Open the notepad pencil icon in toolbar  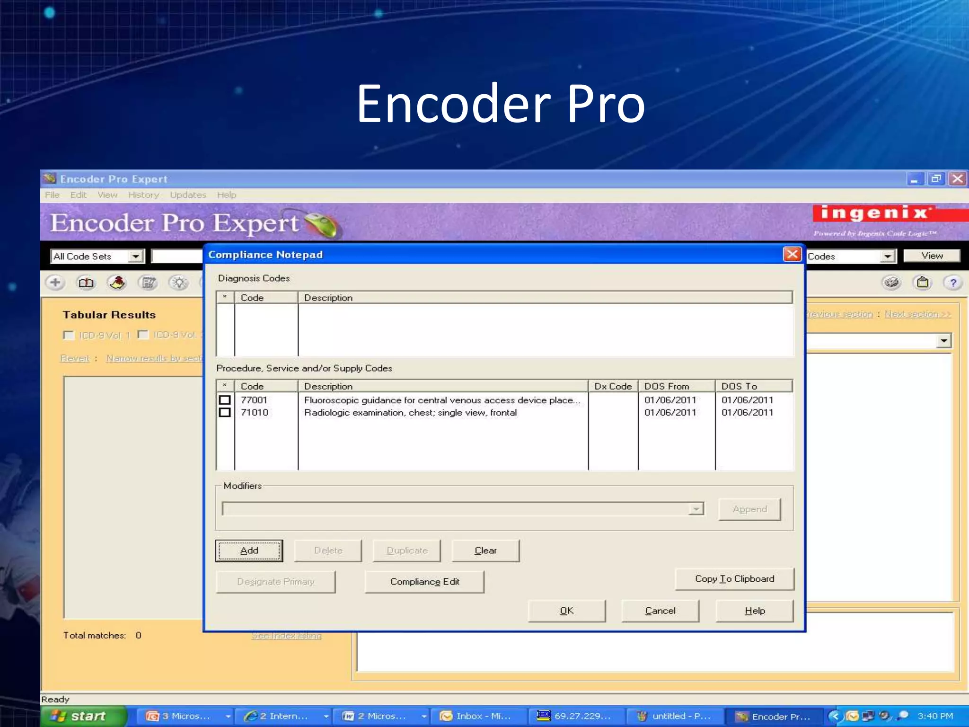(x=148, y=283)
